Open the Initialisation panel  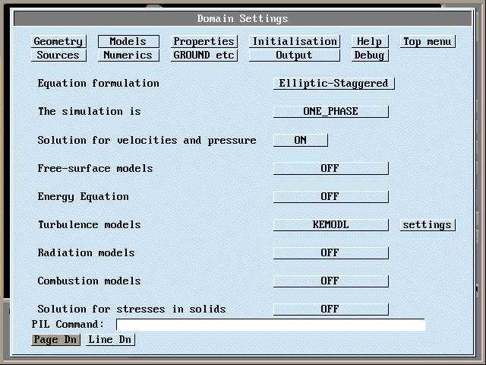(x=294, y=42)
